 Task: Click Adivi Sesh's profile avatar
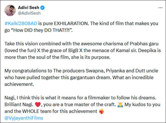[10, 10]
